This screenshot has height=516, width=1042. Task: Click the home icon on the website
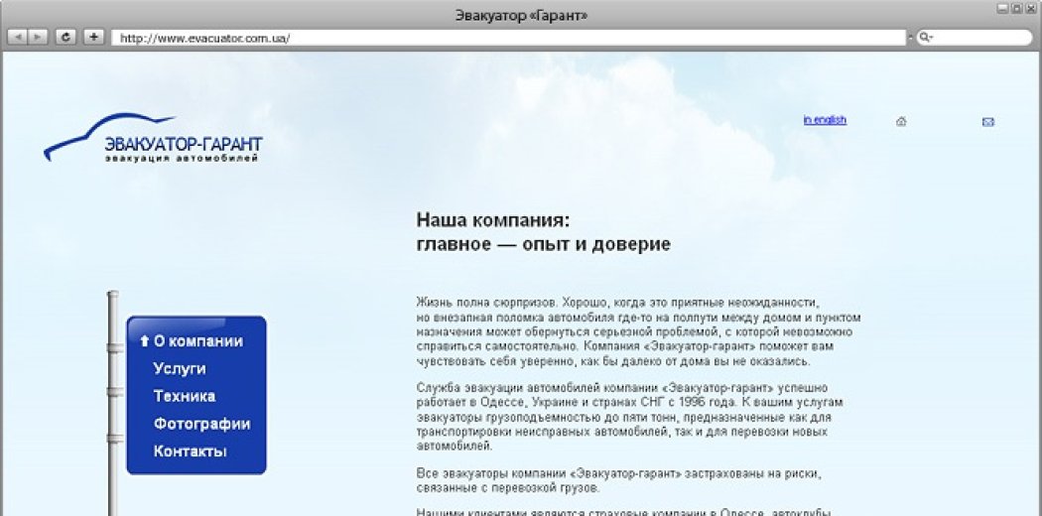tap(901, 122)
